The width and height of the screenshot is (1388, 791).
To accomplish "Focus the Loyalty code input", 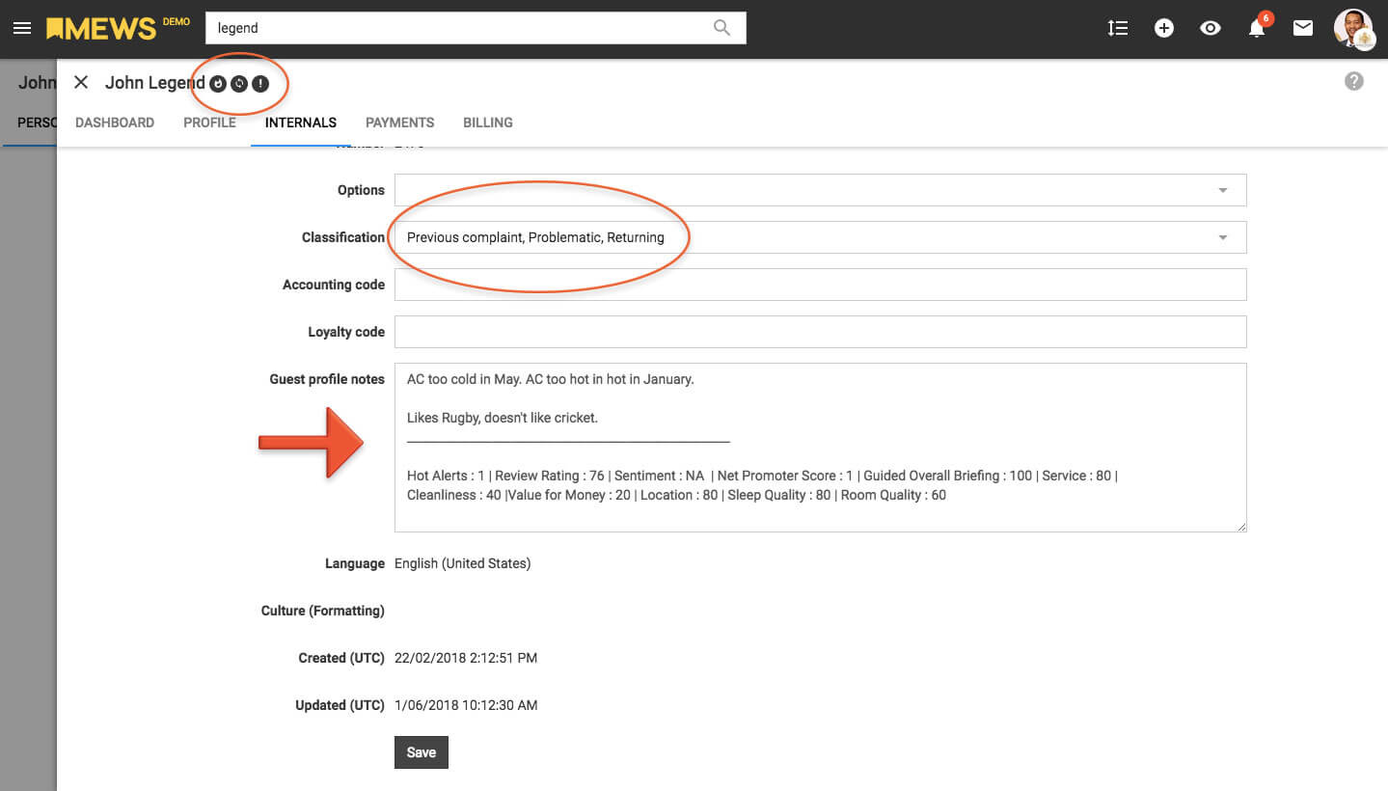I will (820, 332).
